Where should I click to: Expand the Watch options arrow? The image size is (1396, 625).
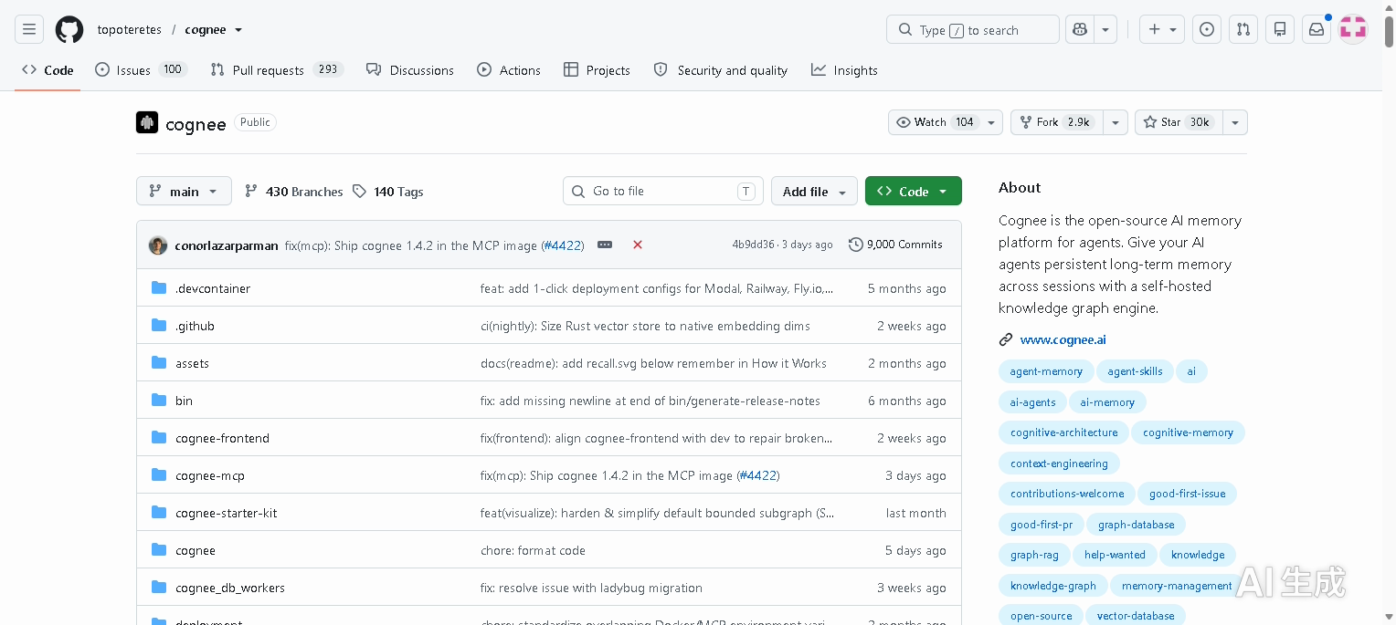(x=992, y=122)
